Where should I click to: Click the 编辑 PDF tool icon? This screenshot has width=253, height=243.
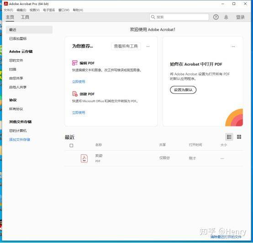(75, 63)
